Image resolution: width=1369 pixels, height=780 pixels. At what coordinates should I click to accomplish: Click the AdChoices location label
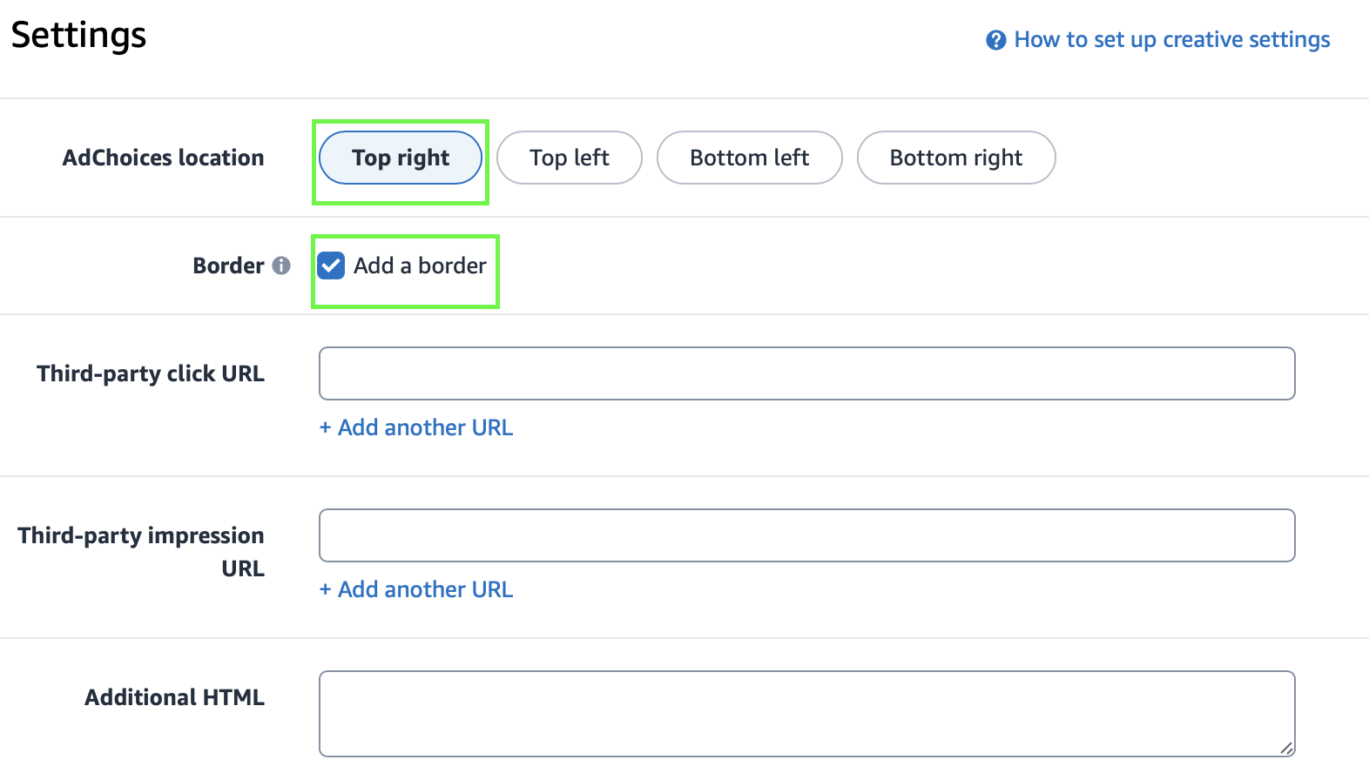(x=163, y=158)
